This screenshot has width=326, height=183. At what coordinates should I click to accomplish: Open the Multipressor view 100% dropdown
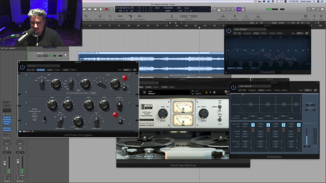coord(308,90)
